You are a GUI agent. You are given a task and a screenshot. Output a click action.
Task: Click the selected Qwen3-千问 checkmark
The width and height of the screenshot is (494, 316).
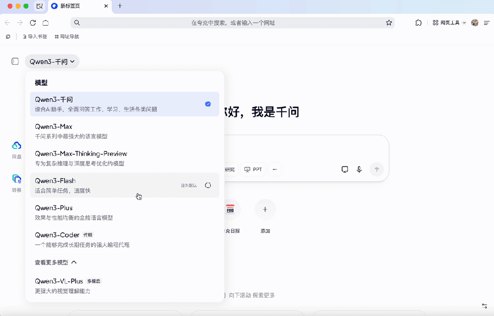[208, 104]
